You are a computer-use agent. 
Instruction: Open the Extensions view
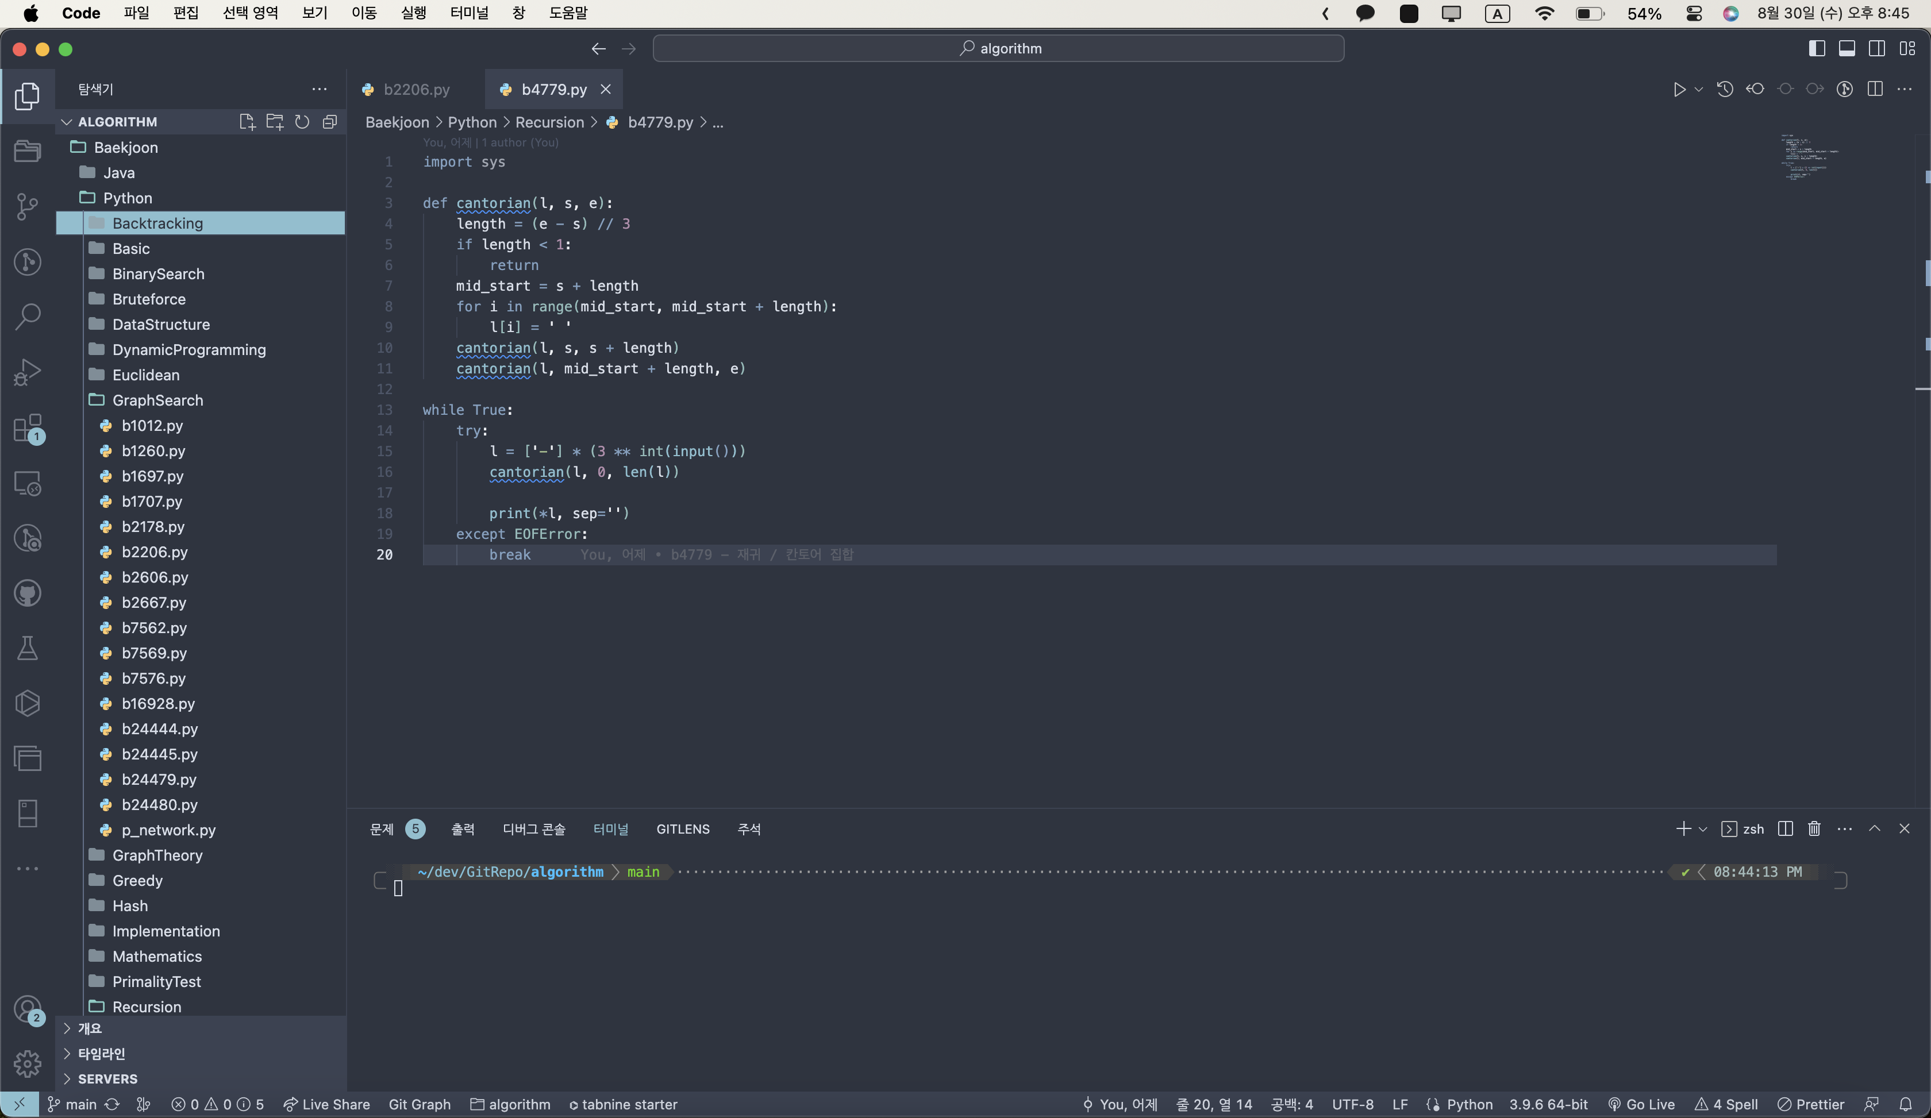coord(28,428)
